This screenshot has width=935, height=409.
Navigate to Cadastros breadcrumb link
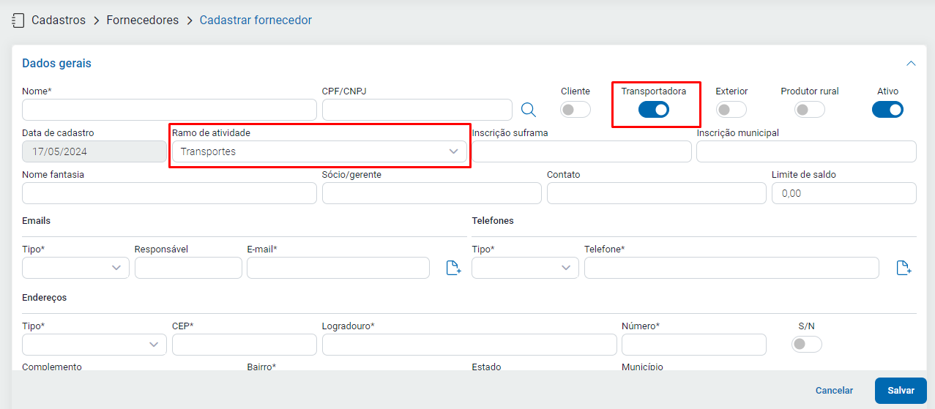pos(59,20)
